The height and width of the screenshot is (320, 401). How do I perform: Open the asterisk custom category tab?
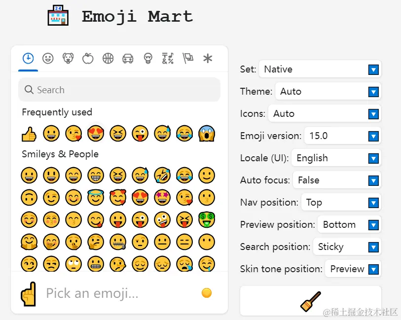[208, 59]
